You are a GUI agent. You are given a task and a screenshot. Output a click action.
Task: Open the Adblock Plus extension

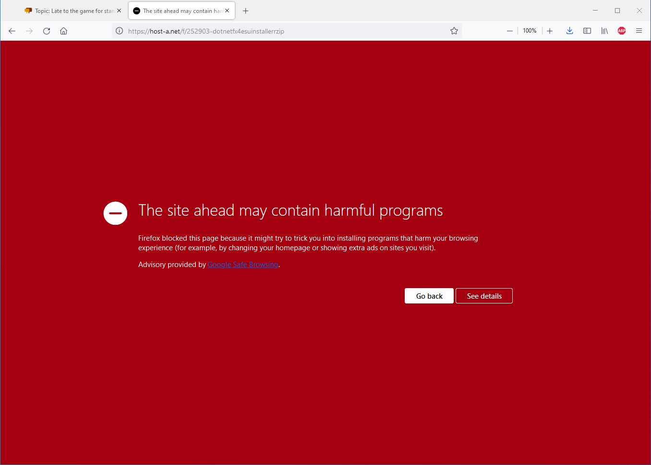coord(622,31)
